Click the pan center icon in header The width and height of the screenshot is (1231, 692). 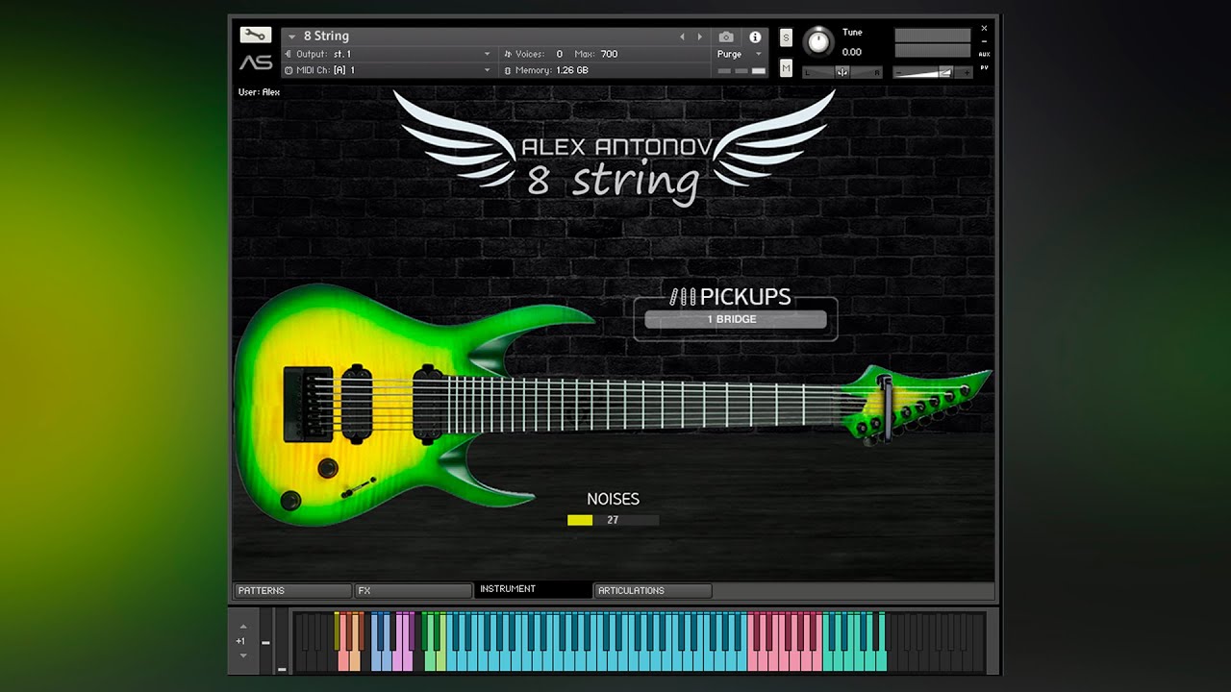click(x=842, y=72)
